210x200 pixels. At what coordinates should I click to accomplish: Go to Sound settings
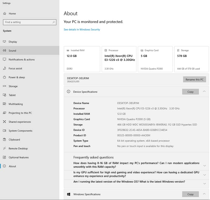tap(30, 50)
